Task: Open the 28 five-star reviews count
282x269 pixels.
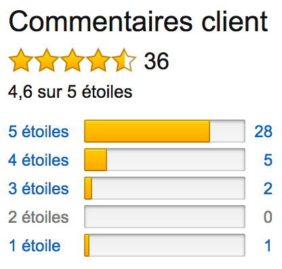Action: (x=264, y=132)
